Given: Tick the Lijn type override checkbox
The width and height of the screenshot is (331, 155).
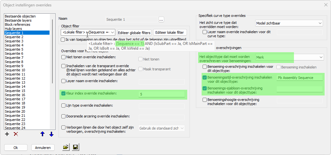Looking at the screenshot, I should click(63, 105).
